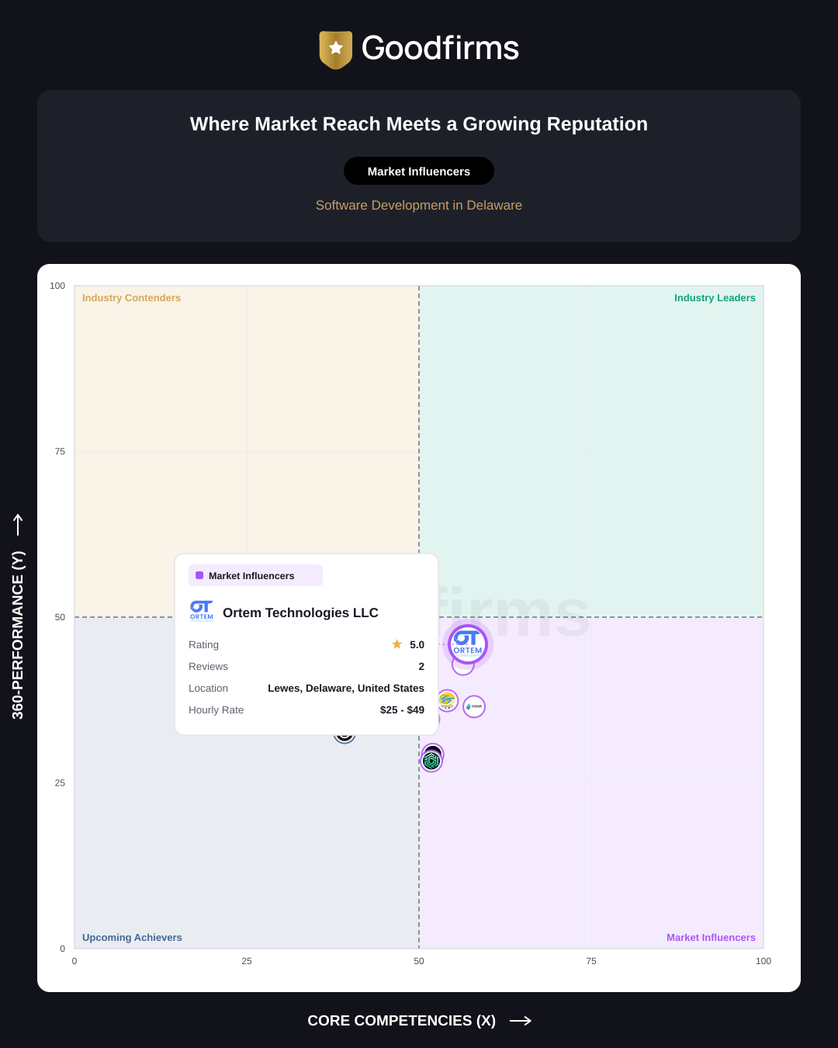Click the CORE COMPETENCIES (X) axis title
This screenshot has height=1048, width=838.
click(401, 1021)
